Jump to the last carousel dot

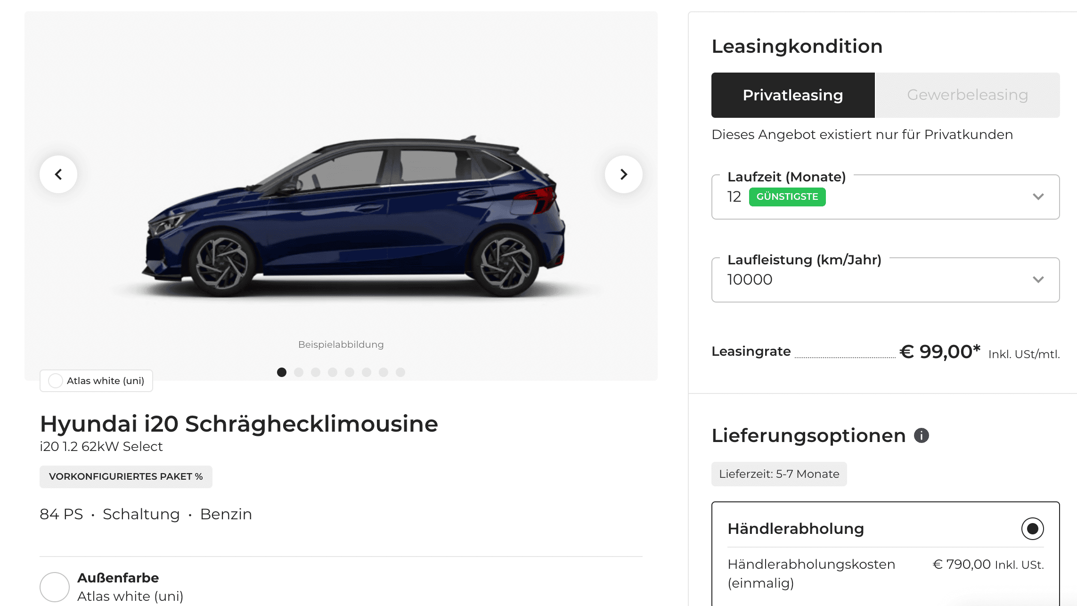[400, 372]
